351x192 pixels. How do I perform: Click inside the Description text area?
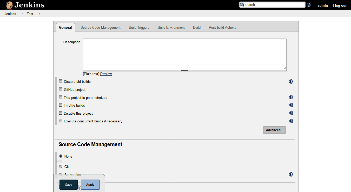[184, 54]
